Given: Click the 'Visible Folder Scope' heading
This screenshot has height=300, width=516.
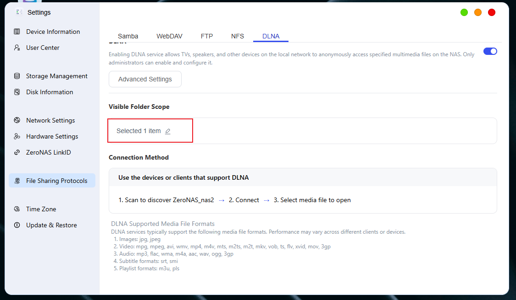Looking at the screenshot, I should 139,107.
